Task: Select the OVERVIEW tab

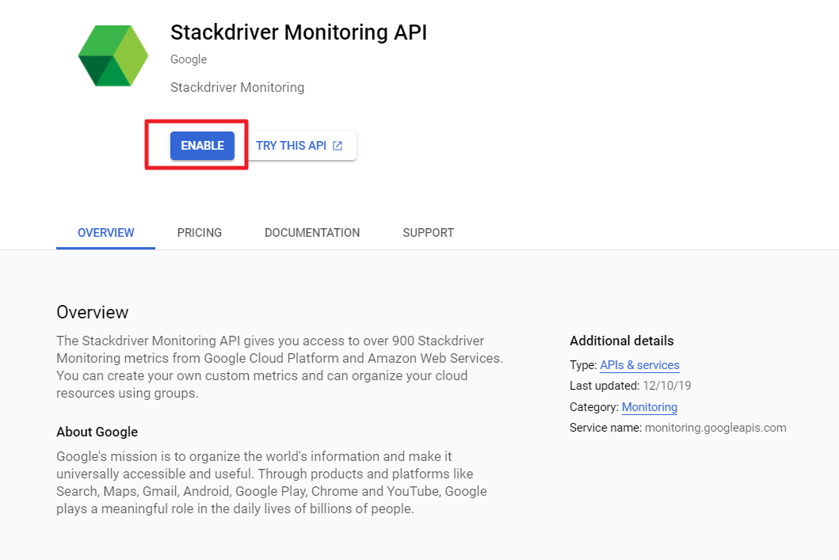Action: tap(105, 233)
